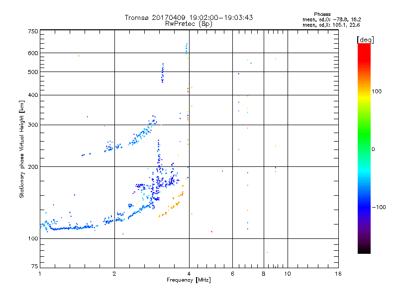398x298 pixels.
Task: Click the y-axis tick label '75'
Action: pos(35,266)
